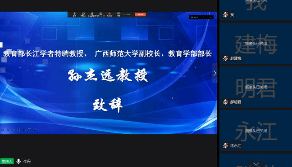Viewport: 292px width, 167px height.
Task: Click the see all slides grid icon
Action: (x=18, y=130)
